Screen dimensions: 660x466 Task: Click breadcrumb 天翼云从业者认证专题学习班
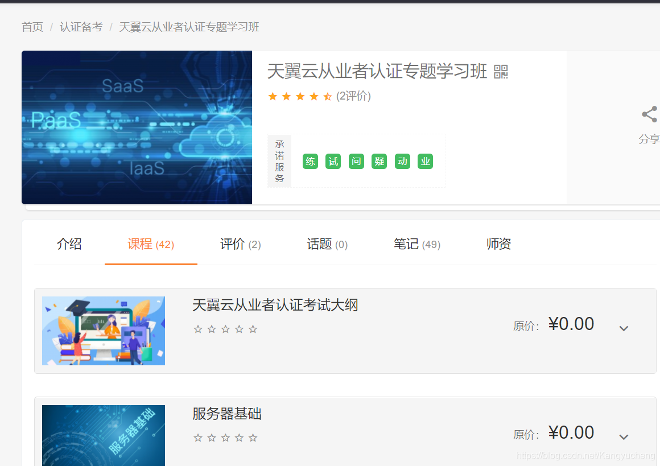(189, 27)
